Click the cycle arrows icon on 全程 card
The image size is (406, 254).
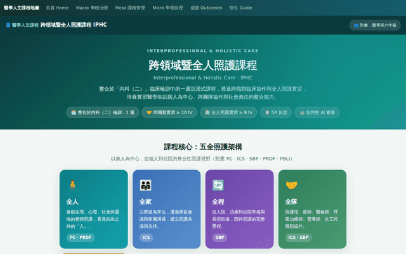(x=218, y=185)
